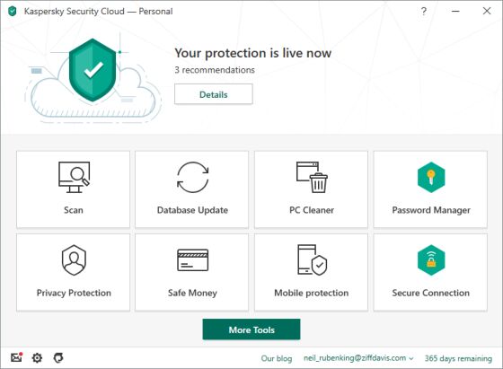The image size is (503, 369).
Task: Open notifications envelope icon
Action: coord(16,357)
